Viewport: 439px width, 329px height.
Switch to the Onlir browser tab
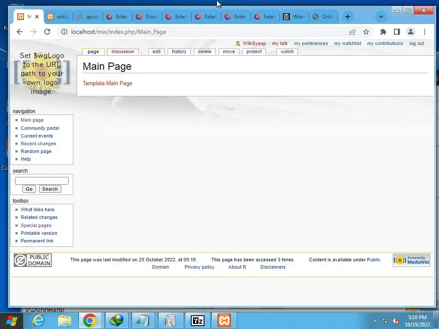tap(324, 17)
